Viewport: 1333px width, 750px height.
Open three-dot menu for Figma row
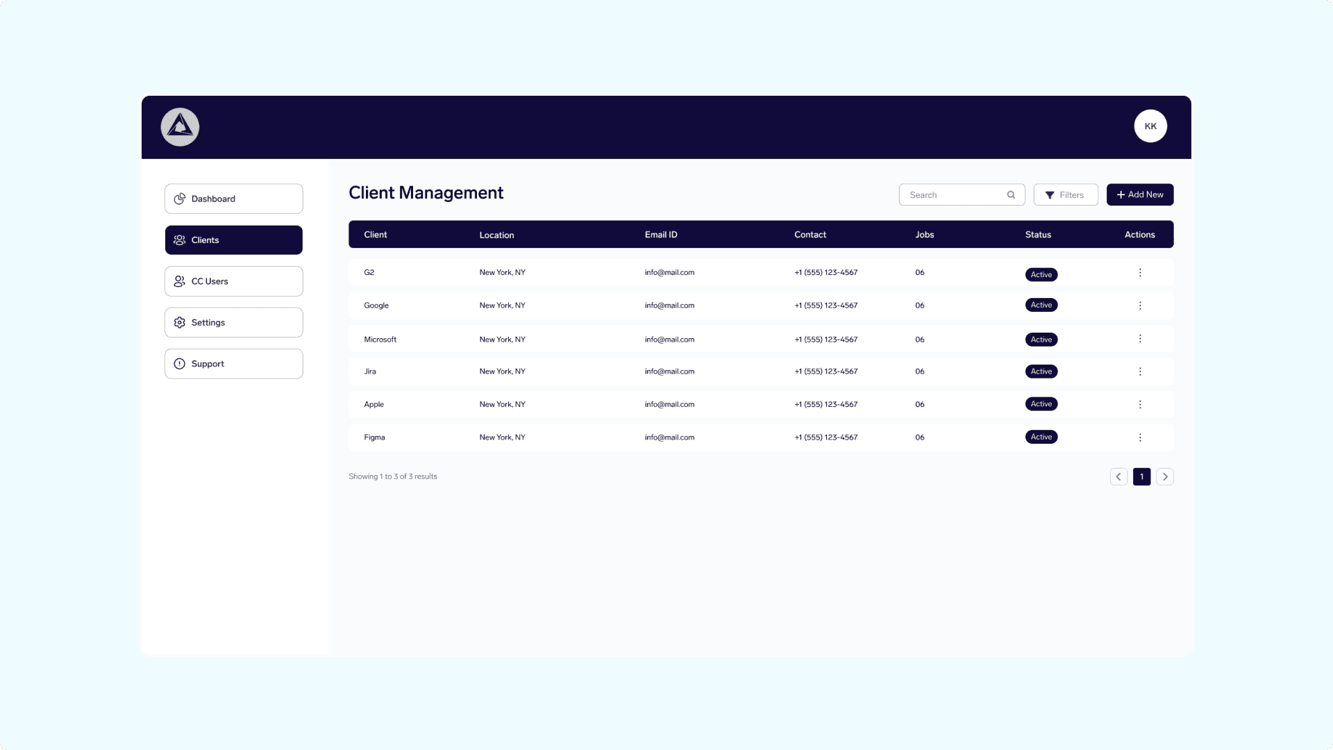[1139, 437]
